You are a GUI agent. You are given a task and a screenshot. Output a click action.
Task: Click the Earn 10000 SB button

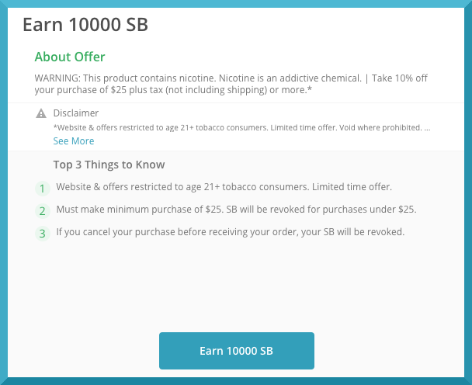237,351
